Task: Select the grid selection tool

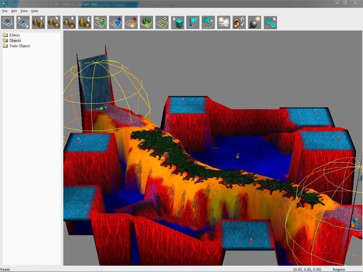Action: point(8,23)
